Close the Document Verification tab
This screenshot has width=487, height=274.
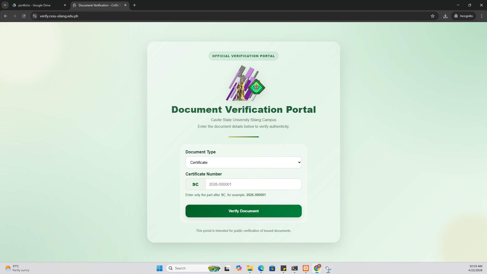(125, 5)
